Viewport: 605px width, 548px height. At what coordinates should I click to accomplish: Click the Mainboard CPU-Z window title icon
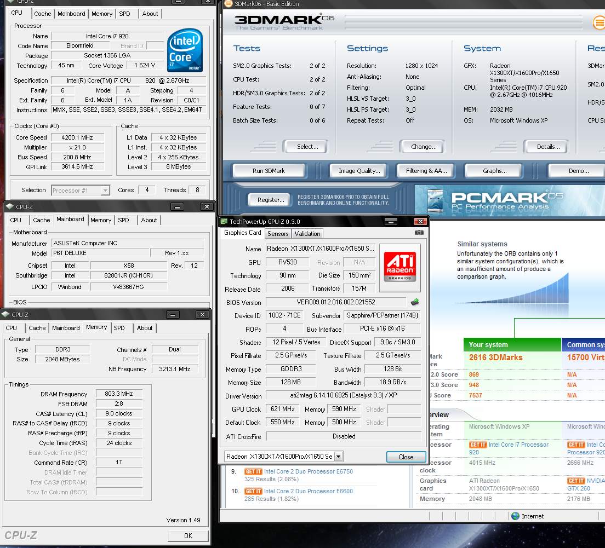(10, 206)
